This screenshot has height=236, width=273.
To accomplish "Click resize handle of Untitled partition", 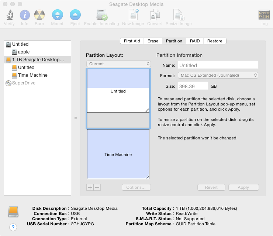I will [x=147, y=110].
